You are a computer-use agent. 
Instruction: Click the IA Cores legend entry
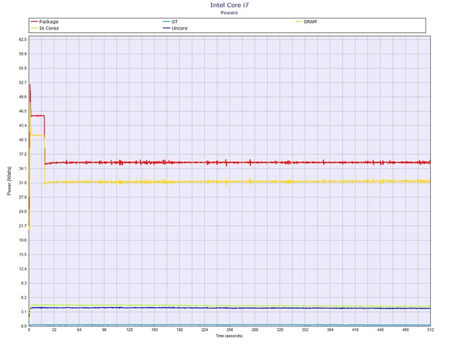click(45, 28)
